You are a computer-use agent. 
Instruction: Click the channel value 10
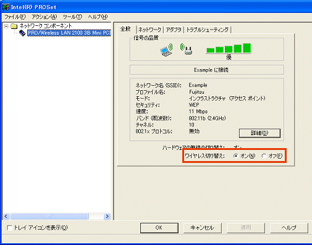pos(192,125)
